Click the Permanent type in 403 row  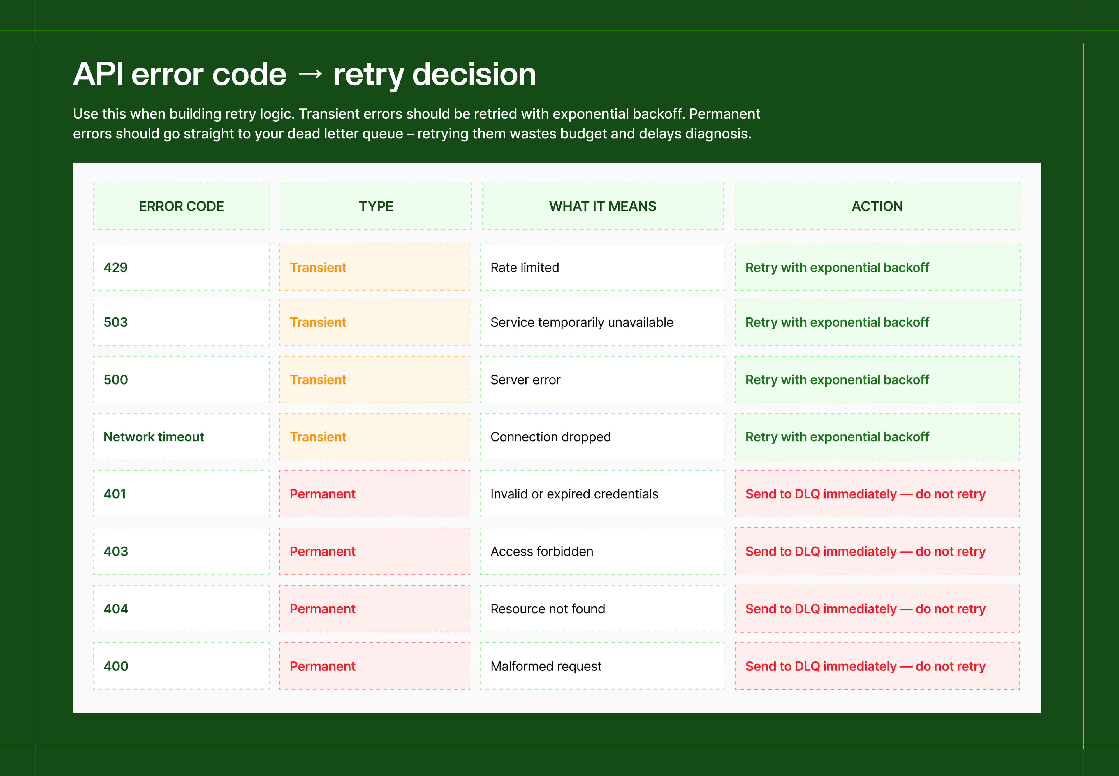pyautogui.click(x=375, y=551)
